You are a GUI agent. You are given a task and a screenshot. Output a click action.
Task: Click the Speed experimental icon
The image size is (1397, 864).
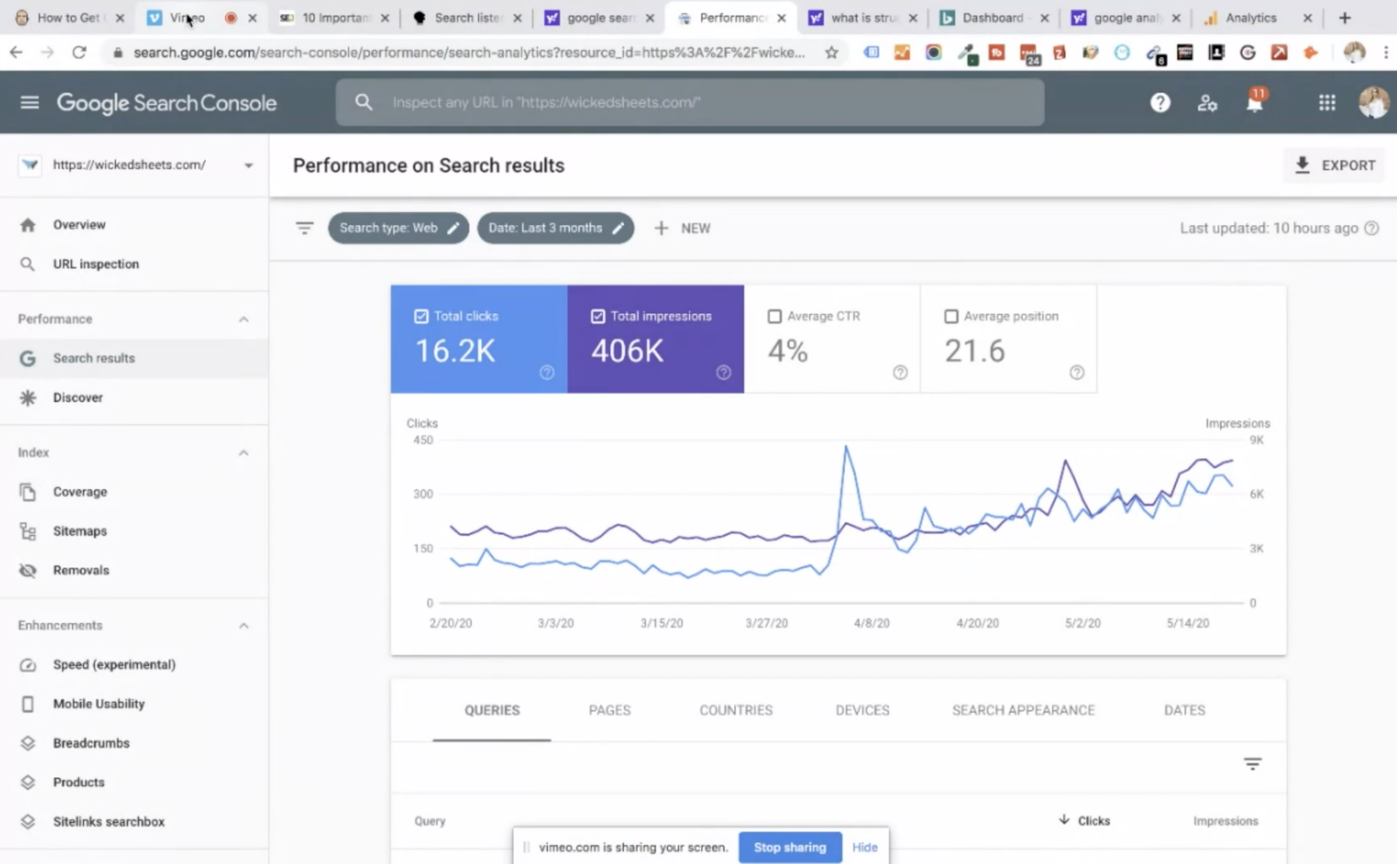click(x=28, y=664)
